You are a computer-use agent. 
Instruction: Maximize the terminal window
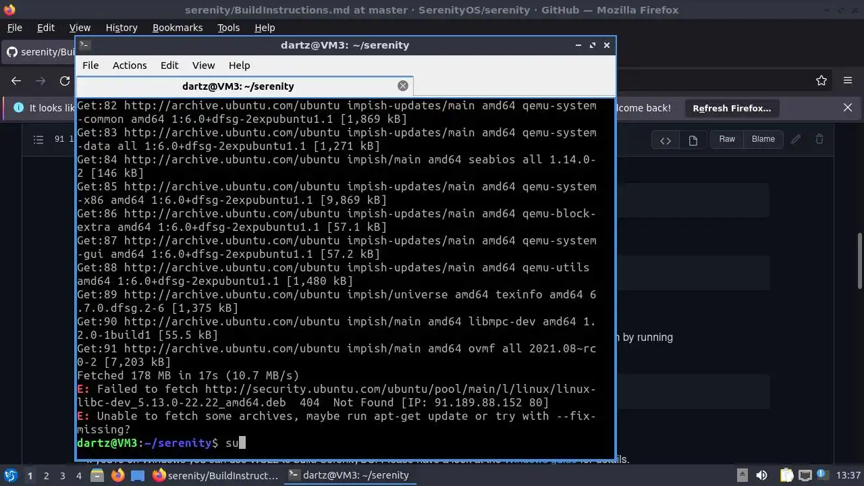[593, 45]
